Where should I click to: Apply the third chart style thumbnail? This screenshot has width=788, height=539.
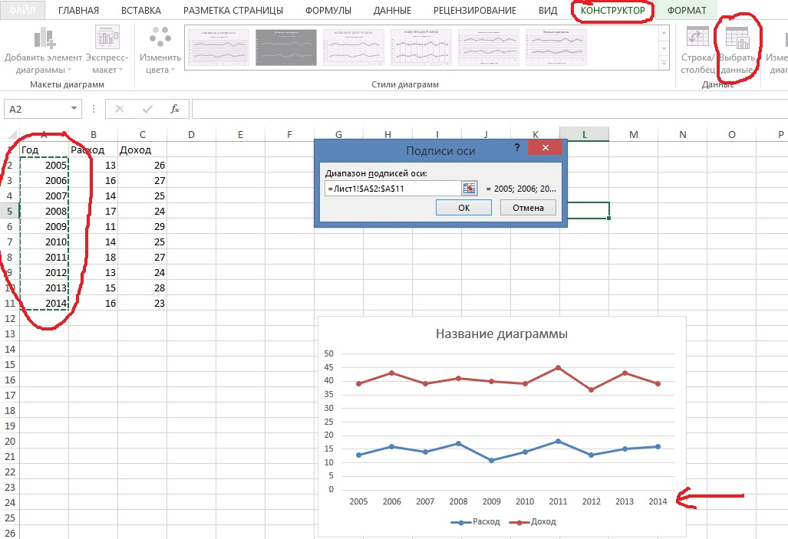click(x=353, y=48)
